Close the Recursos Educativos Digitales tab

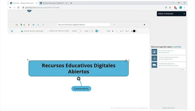coord(66,3)
